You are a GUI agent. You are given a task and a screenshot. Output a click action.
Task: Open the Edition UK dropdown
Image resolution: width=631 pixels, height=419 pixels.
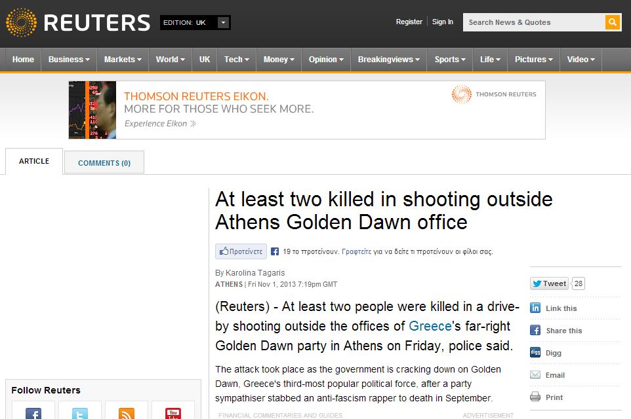pyautogui.click(x=223, y=23)
